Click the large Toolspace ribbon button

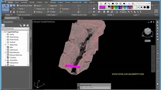coord(6,9)
